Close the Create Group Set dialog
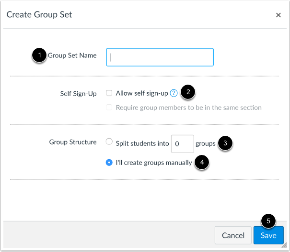This screenshot has height=252, width=290. click(278, 15)
